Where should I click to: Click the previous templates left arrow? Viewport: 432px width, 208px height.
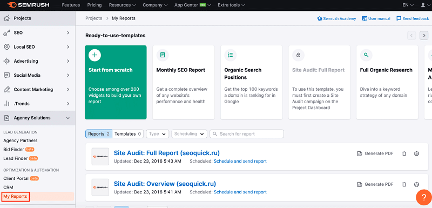pyautogui.click(x=411, y=35)
